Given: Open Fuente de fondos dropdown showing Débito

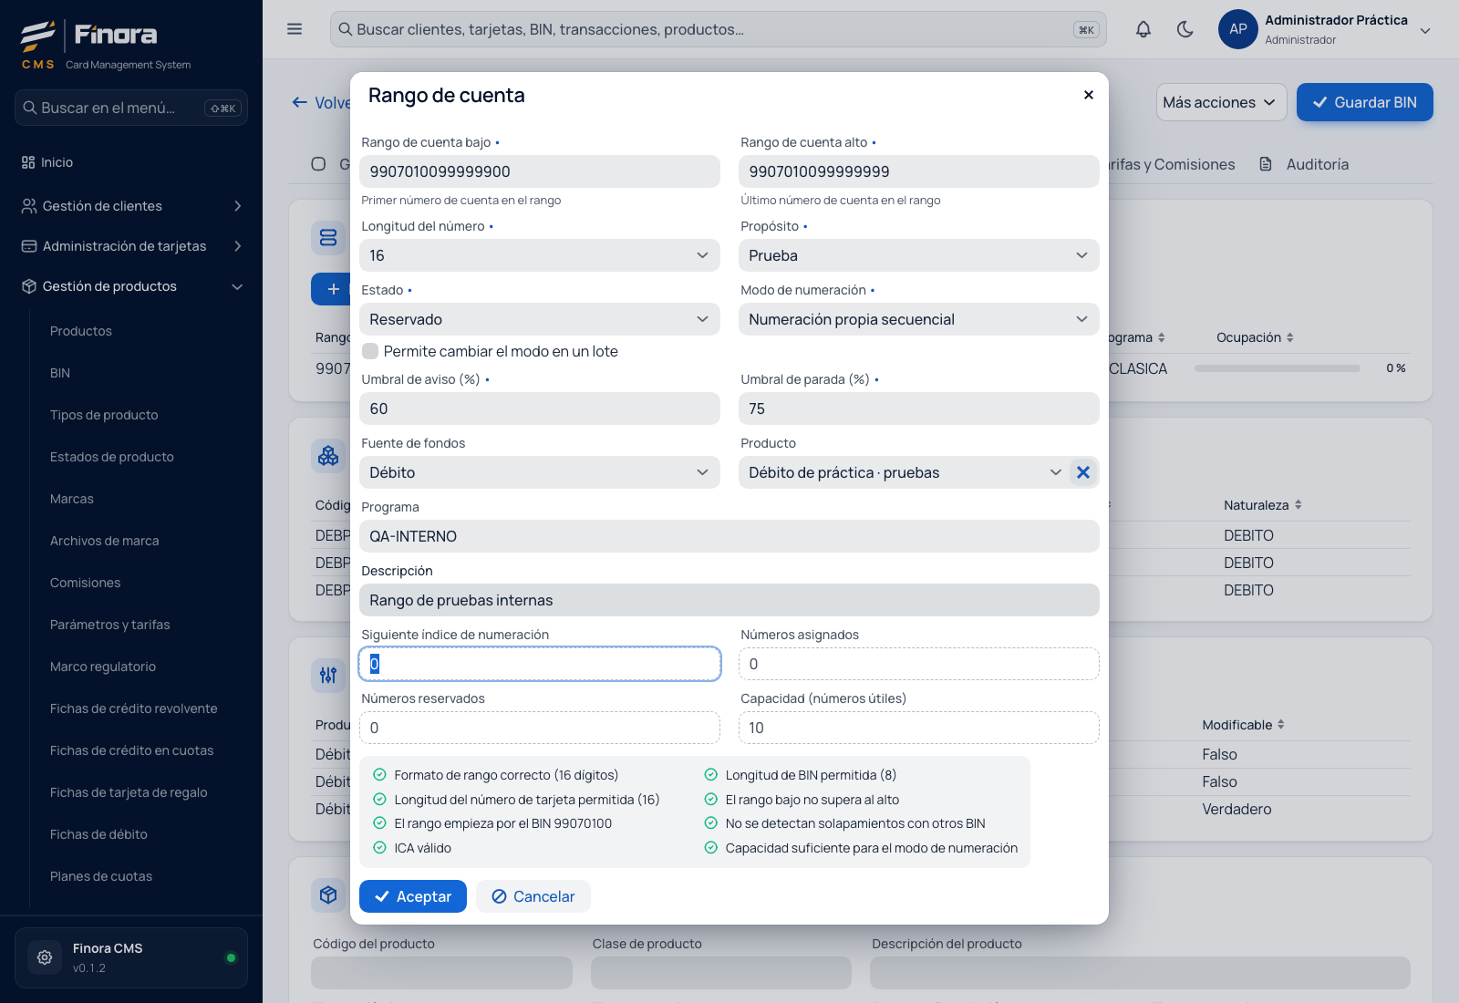Looking at the screenshot, I should click(x=540, y=472).
